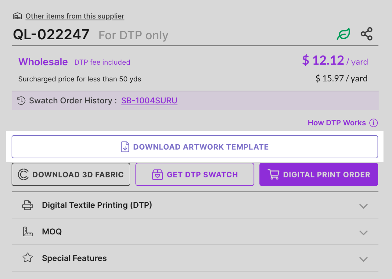
Task: Open the How DTP Works link
Action: [337, 123]
